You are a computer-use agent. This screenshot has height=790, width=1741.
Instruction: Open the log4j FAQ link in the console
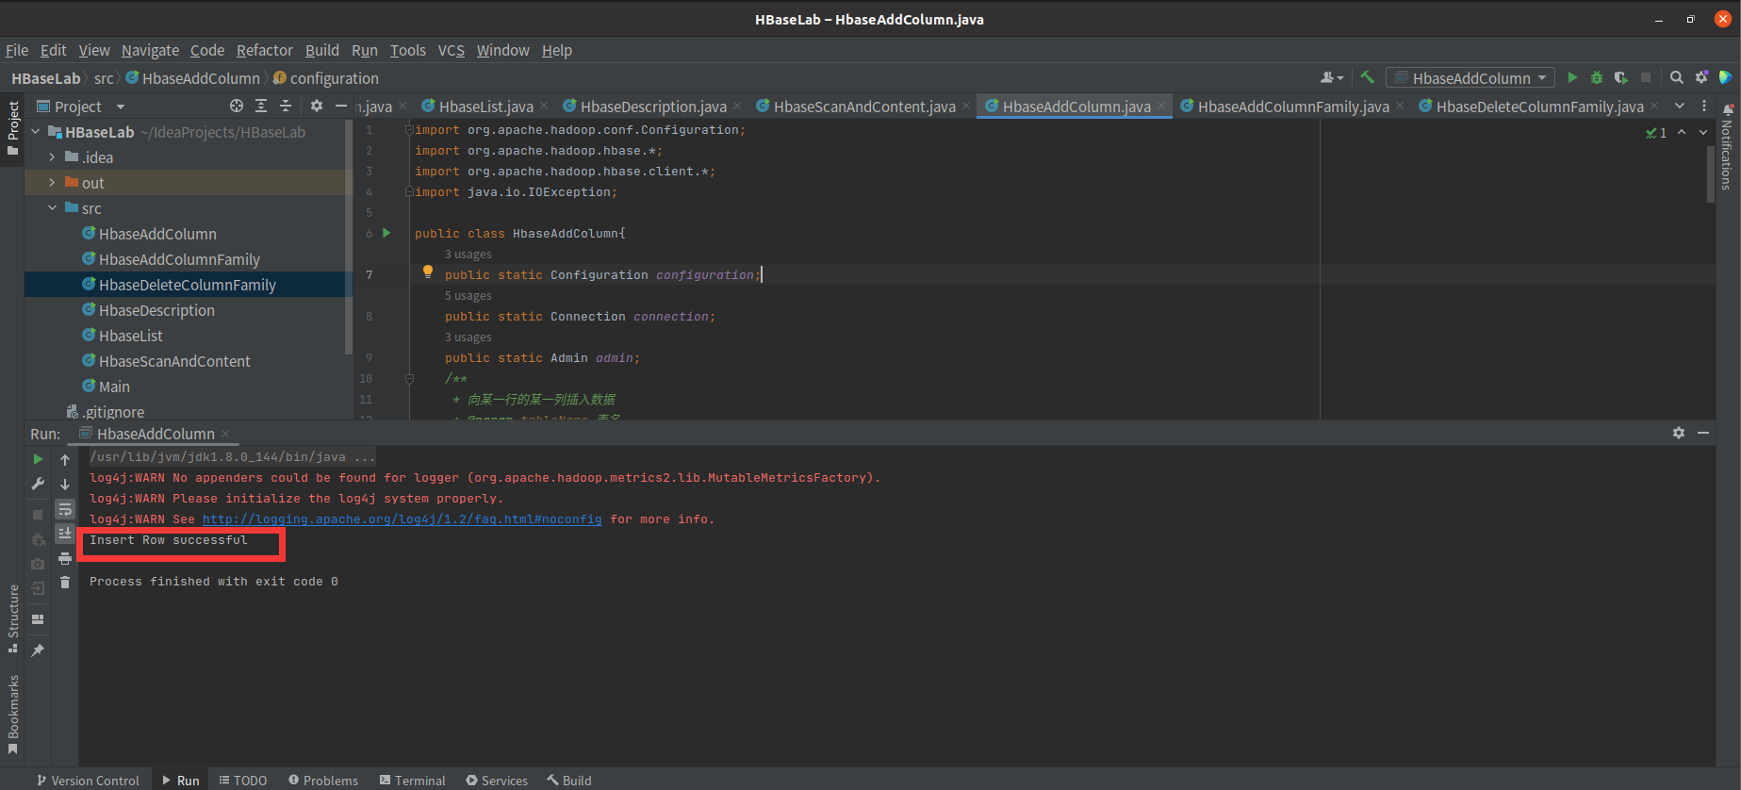click(402, 519)
